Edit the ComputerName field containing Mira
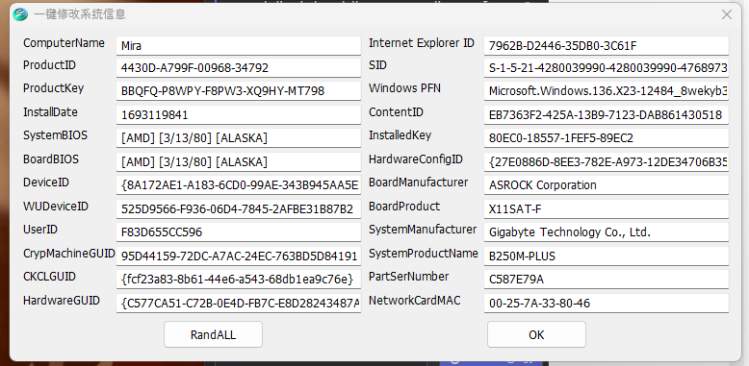Image resolution: width=749 pixels, height=366 pixels. [239, 46]
